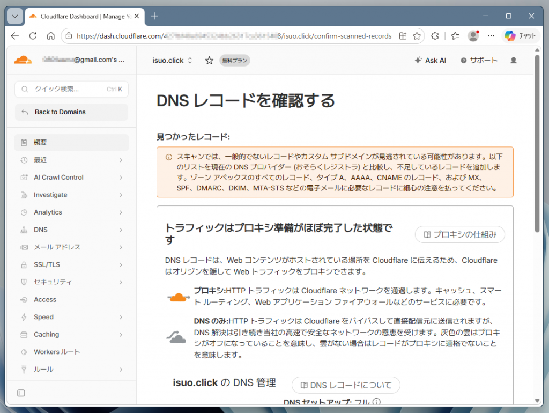Click the isuo.click の DNS 管理 heading
The width and height of the screenshot is (549, 413).
point(225,382)
